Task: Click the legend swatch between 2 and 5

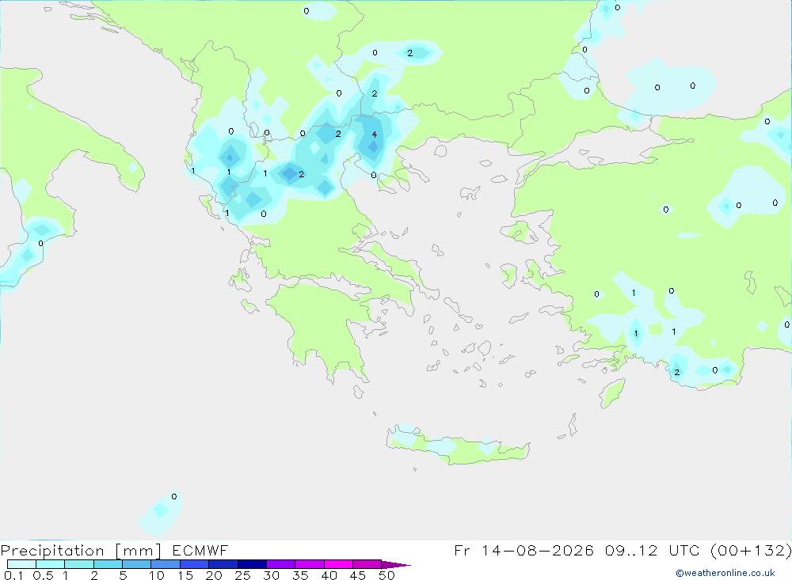Action: click(x=108, y=564)
